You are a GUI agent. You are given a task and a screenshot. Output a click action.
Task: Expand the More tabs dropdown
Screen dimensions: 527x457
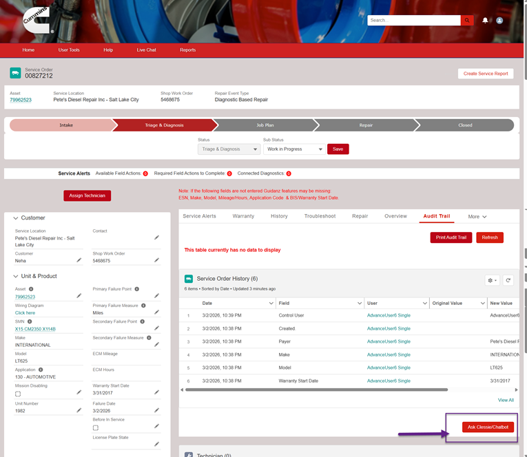(x=477, y=216)
